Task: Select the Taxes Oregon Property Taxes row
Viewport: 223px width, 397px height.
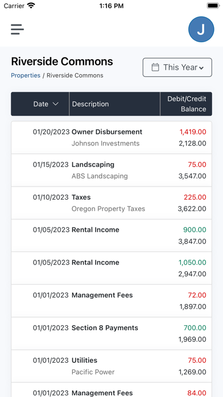Action: [x=111, y=203]
